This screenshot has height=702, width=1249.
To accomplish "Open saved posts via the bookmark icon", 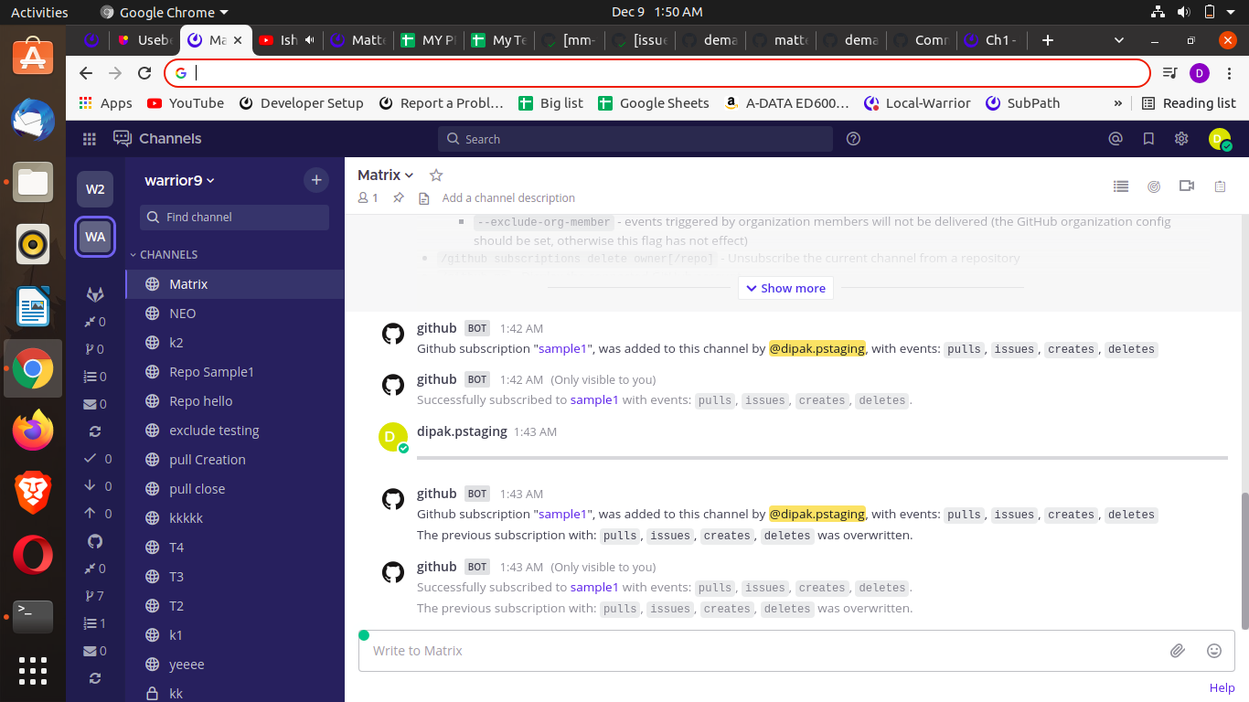I will (x=1148, y=138).
